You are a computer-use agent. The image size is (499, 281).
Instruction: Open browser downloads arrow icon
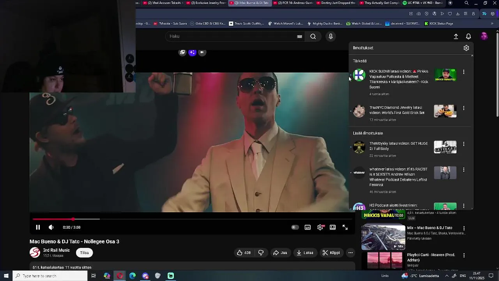coord(458,14)
